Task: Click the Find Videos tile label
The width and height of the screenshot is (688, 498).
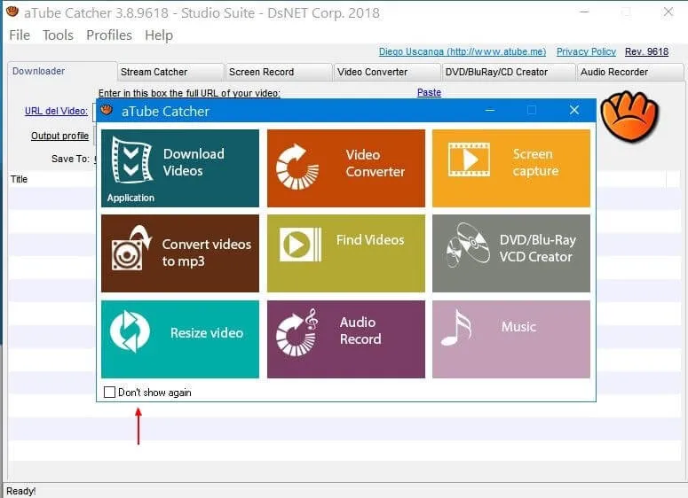Action: tap(370, 239)
